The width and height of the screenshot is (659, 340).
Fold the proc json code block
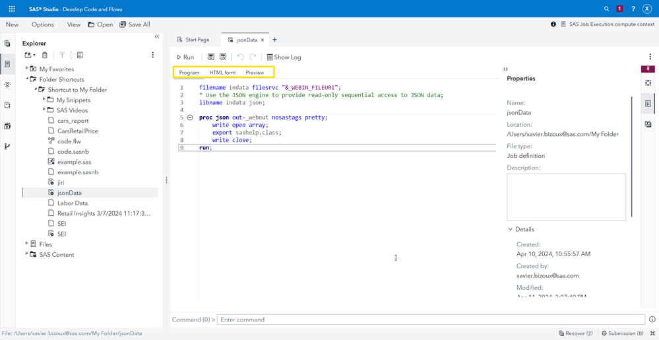(189, 118)
